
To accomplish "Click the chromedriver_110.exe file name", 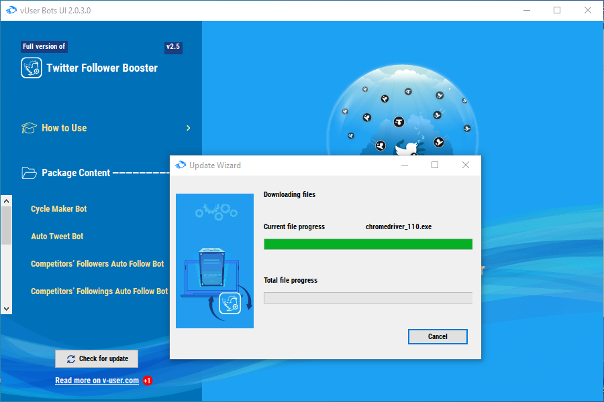I will coord(398,226).
